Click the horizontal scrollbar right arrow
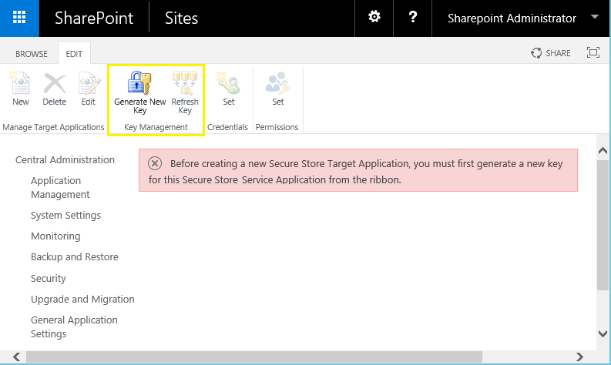The width and height of the screenshot is (611, 365). click(x=579, y=357)
